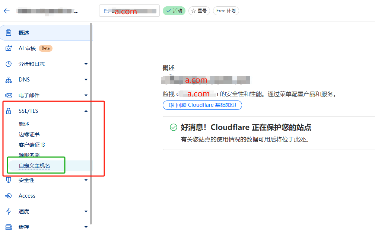The image size is (375, 233).
Task: Click 回顾 Cloudflare 基础知识 button
Action: tap(202, 105)
